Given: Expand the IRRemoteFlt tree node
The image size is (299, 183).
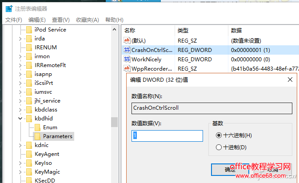Looking at the screenshot, I should point(20,65).
